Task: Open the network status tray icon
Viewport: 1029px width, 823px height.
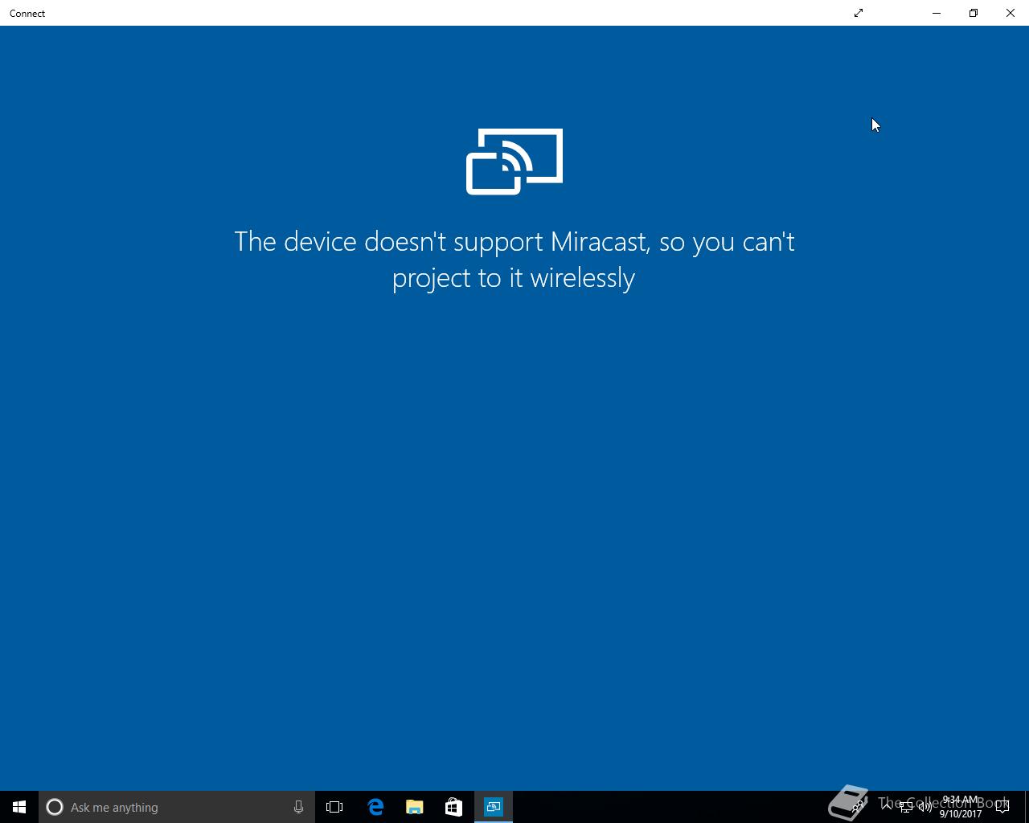Action: [x=906, y=807]
